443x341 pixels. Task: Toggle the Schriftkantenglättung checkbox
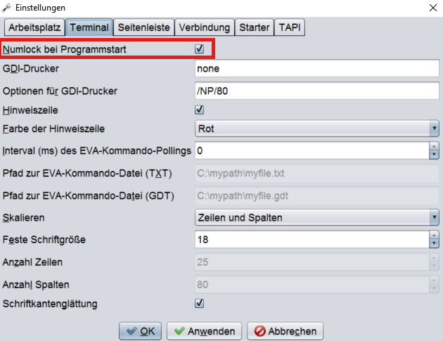pyautogui.click(x=200, y=304)
